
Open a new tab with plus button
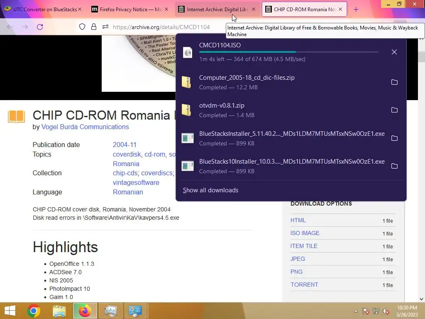(356, 10)
